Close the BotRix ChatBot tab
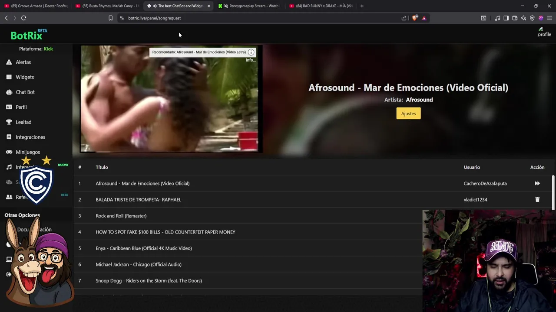The height and width of the screenshot is (312, 556). point(209,6)
